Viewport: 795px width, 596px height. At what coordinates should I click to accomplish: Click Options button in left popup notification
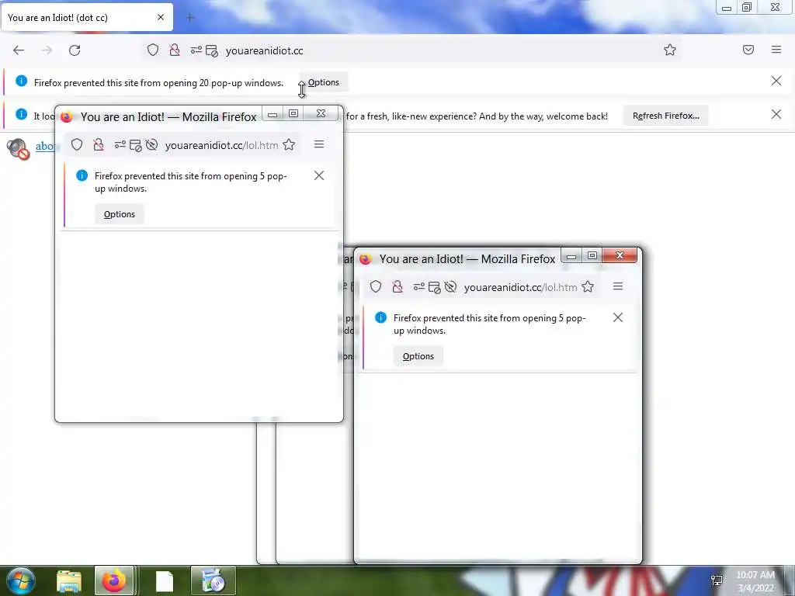119,214
